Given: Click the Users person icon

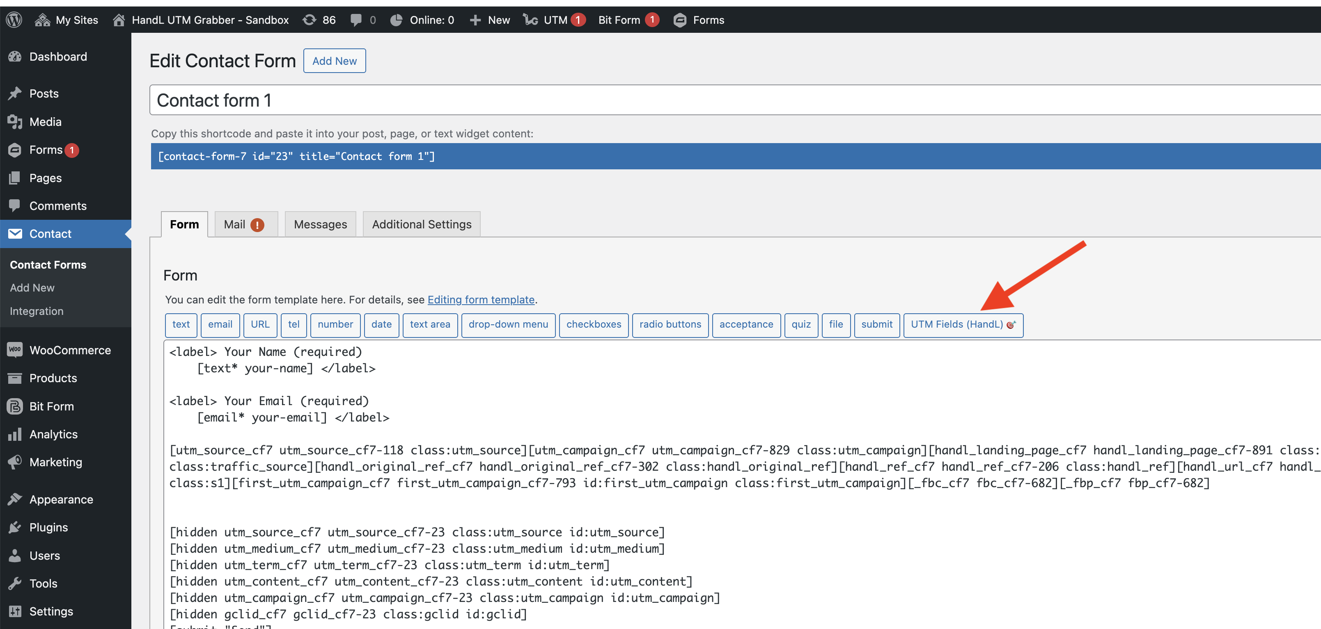Looking at the screenshot, I should (15, 555).
